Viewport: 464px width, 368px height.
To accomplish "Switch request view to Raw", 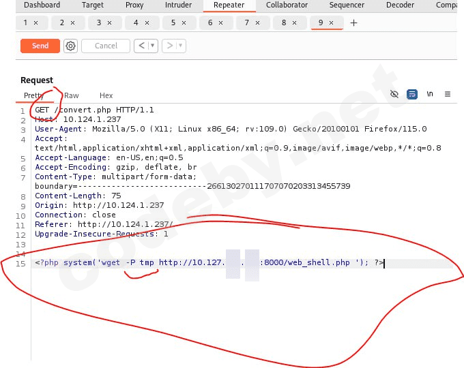I will tap(72, 95).
